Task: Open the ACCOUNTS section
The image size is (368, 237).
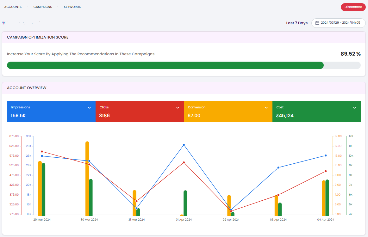Action: (x=13, y=7)
